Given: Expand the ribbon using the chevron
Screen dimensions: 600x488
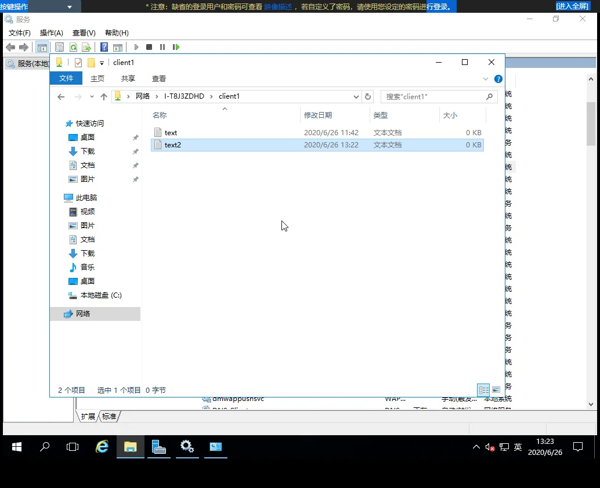Looking at the screenshot, I should (x=486, y=79).
